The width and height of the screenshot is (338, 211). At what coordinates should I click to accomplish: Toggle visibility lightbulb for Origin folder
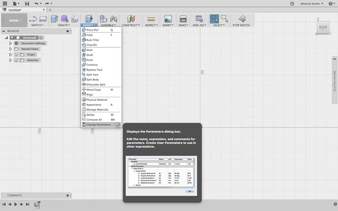click(16, 54)
